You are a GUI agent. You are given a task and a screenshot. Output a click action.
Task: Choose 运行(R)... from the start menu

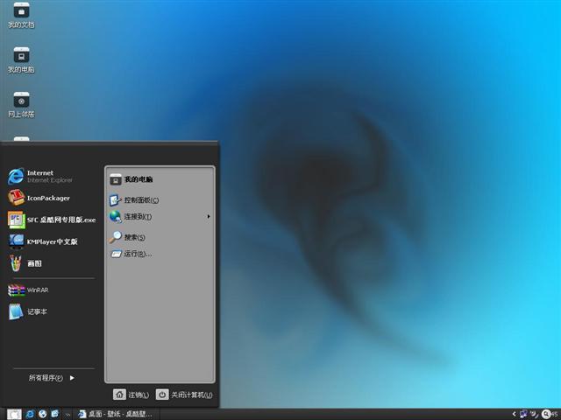pos(131,254)
